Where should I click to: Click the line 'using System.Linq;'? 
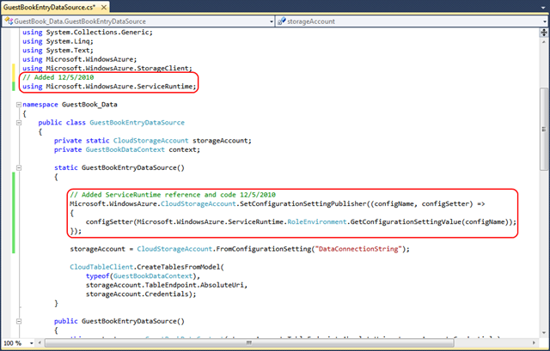click(x=58, y=41)
